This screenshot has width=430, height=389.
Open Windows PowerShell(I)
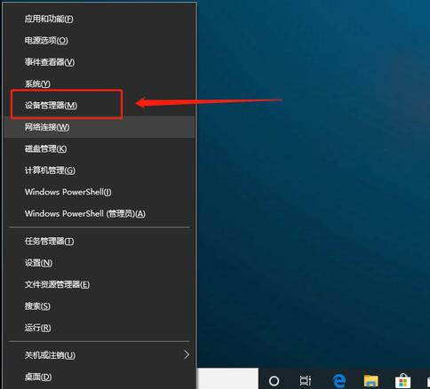click(100, 192)
